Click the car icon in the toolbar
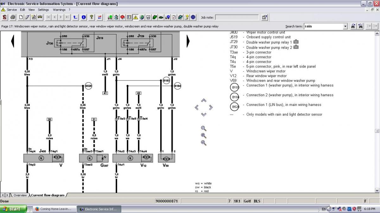This screenshot has height=213, width=380. [x=40, y=17]
